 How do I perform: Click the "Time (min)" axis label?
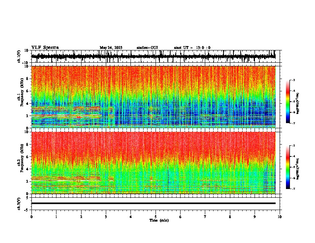coord(159,220)
